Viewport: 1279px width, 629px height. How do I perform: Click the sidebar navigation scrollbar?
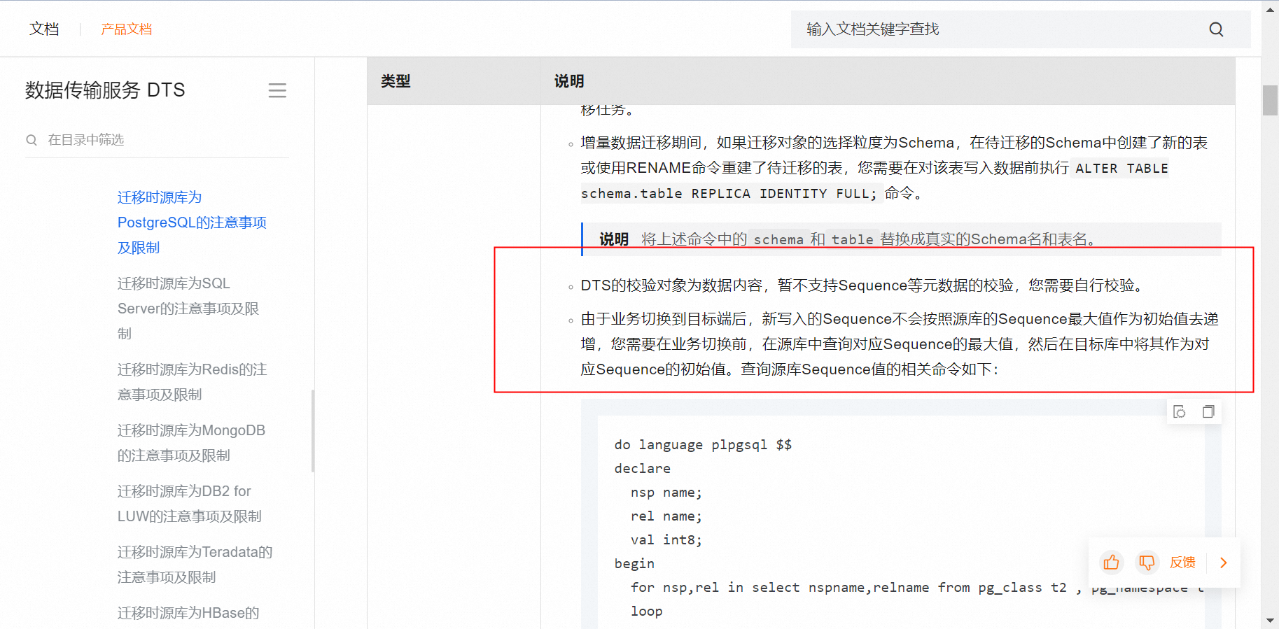click(313, 431)
